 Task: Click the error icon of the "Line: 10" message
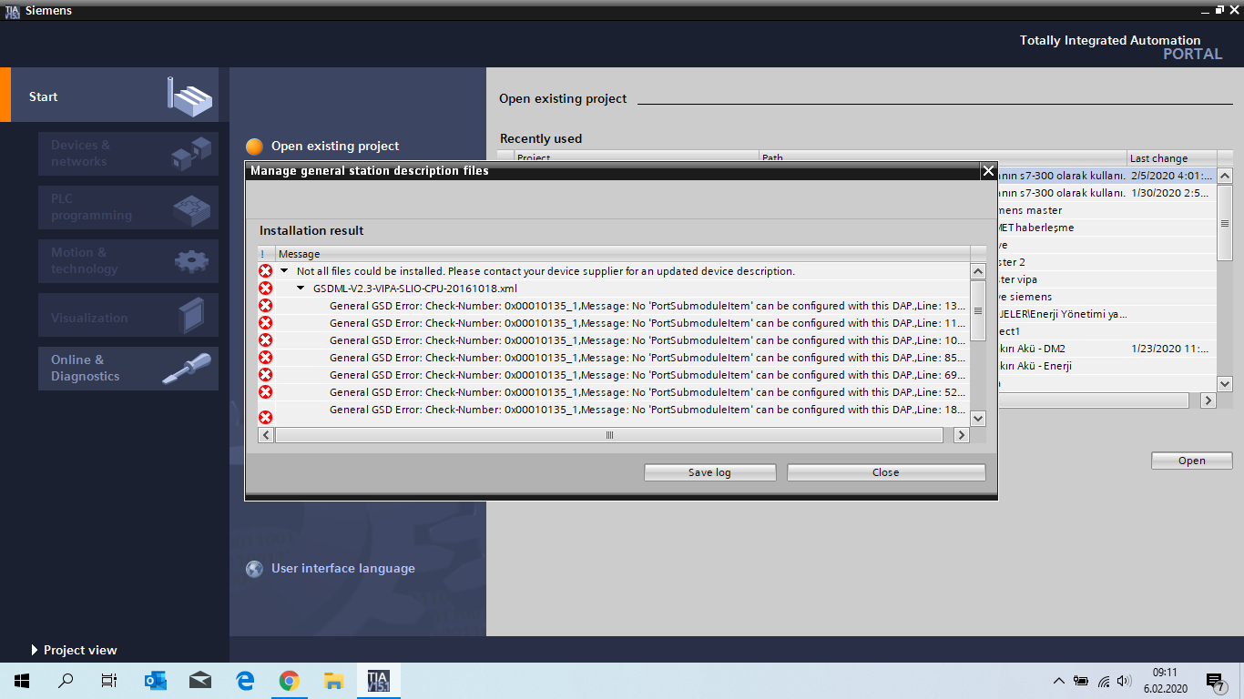click(265, 340)
